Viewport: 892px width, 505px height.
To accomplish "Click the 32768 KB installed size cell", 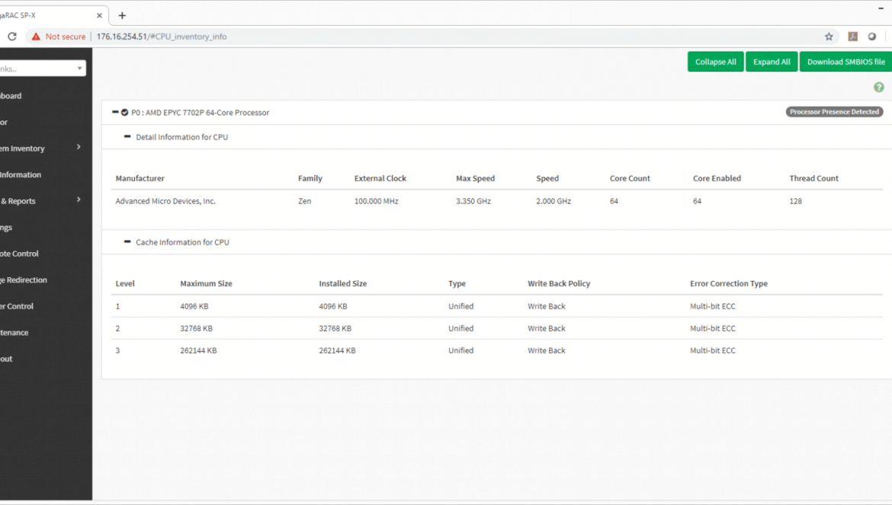I will coord(335,328).
